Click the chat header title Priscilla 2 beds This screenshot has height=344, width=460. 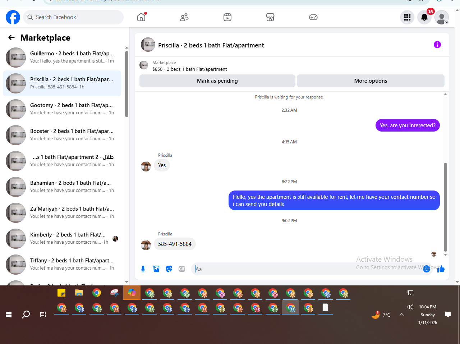211,45
